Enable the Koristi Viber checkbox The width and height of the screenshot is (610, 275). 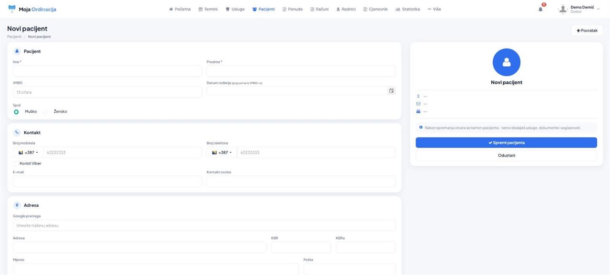pyautogui.click(x=16, y=164)
